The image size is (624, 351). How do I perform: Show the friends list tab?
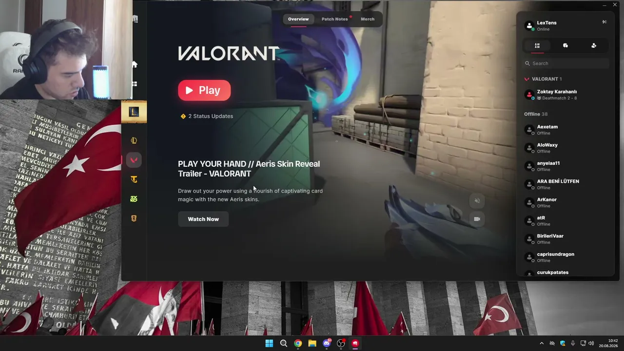pyautogui.click(x=537, y=45)
